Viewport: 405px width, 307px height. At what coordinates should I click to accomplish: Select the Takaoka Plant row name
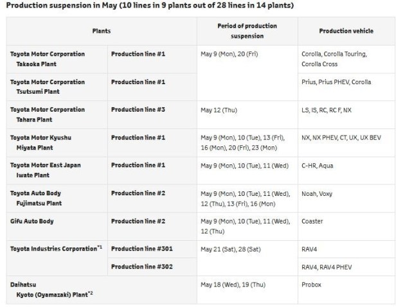57,59
